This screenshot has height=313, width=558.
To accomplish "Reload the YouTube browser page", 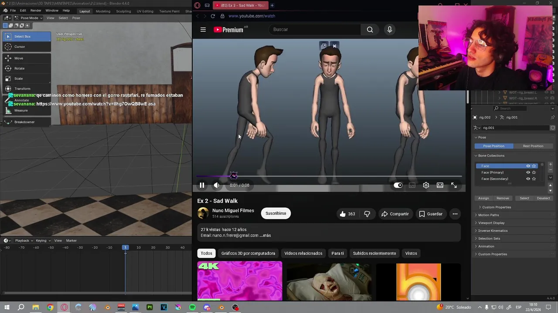I will click(213, 16).
